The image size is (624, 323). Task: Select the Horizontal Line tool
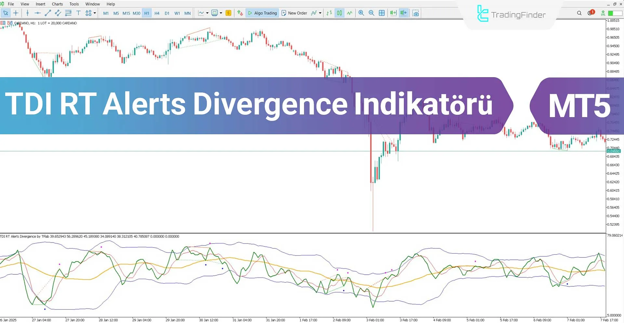coord(38,13)
